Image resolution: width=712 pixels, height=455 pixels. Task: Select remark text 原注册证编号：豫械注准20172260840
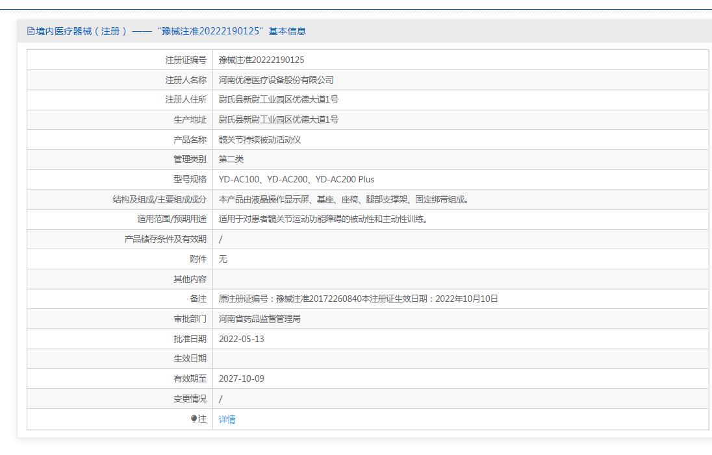click(x=358, y=299)
